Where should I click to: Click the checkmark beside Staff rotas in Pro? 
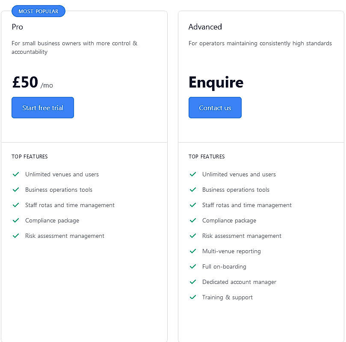pyautogui.click(x=16, y=205)
